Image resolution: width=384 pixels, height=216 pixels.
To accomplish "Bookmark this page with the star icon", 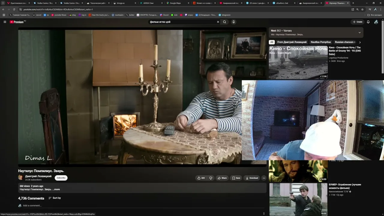I will (362, 9).
